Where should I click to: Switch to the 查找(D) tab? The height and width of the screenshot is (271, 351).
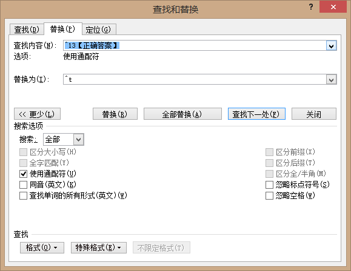coord(27,29)
